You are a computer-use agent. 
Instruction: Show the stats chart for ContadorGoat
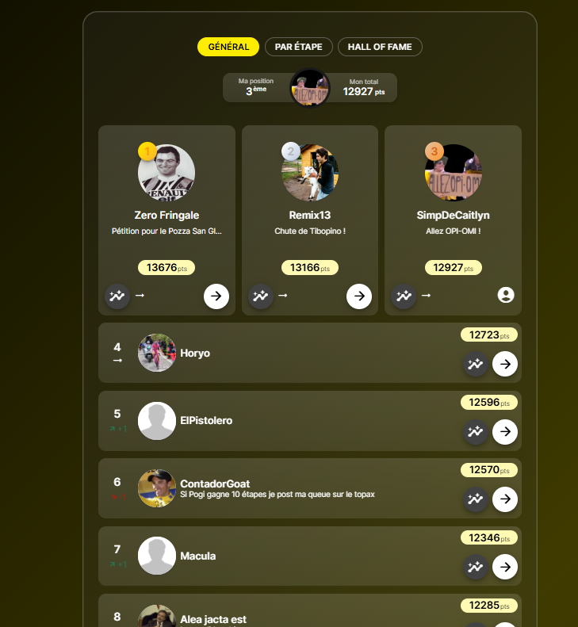click(476, 499)
